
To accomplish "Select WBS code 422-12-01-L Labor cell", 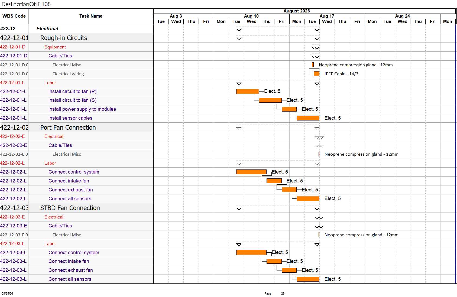I will pos(14,83).
